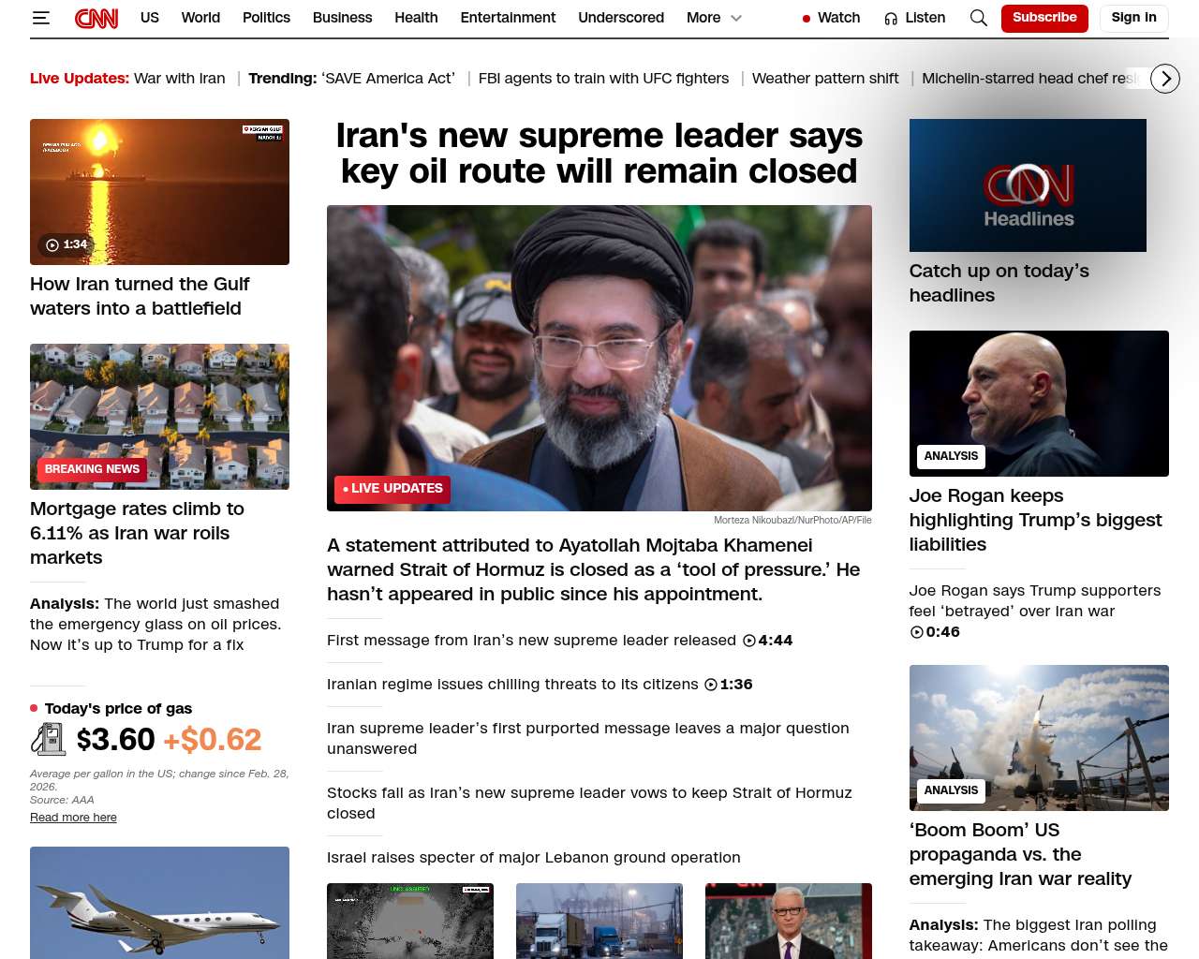Play the 1:34 Gulf battlefield video
The width and height of the screenshot is (1199, 959).
coord(159,192)
